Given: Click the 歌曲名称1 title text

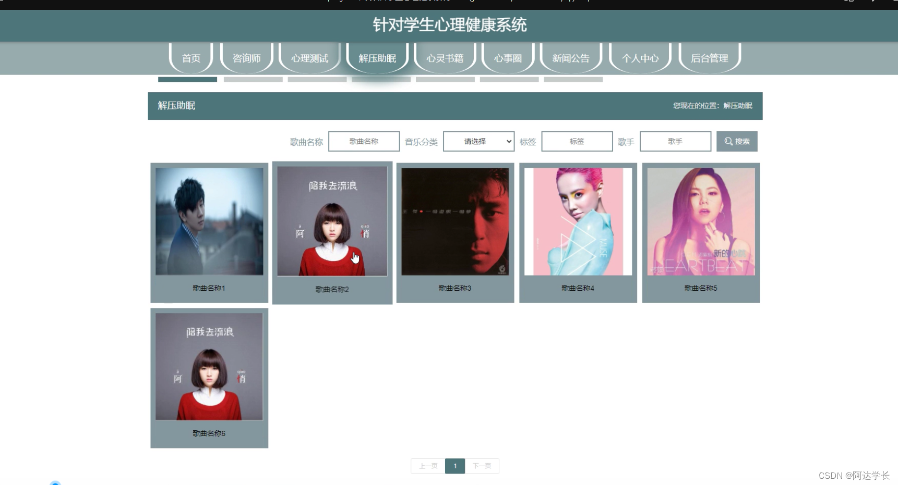Looking at the screenshot, I should pos(209,288).
